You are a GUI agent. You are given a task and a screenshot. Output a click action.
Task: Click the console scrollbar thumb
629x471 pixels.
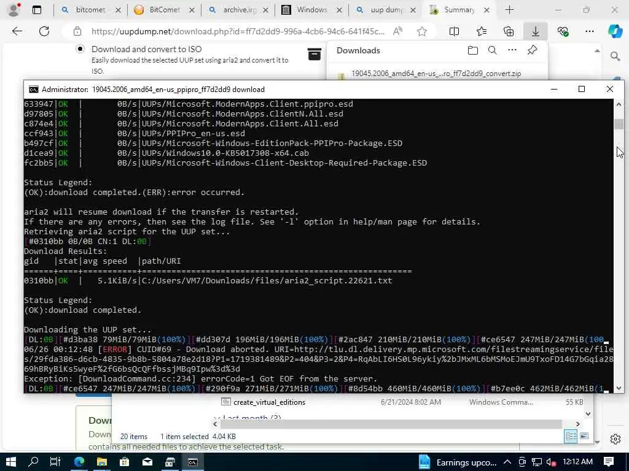pyautogui.click(x=619, y=124)
